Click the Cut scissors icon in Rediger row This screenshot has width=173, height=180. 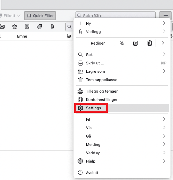pos(122,43)
